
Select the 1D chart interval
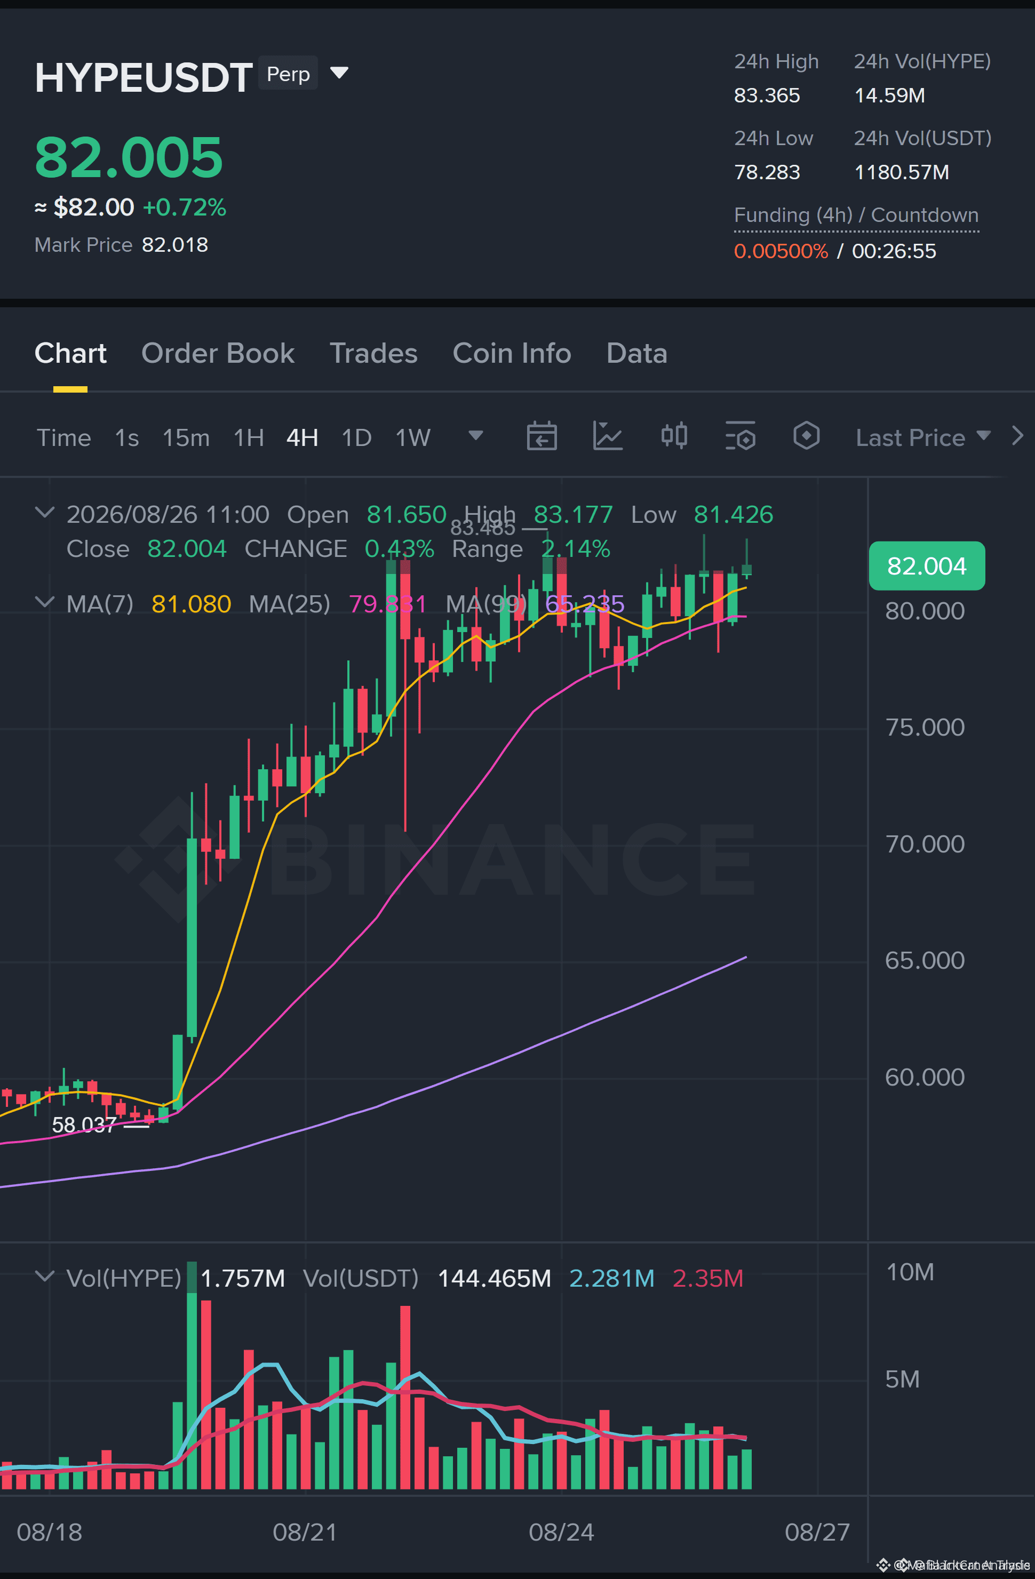[x=356, y=437]
